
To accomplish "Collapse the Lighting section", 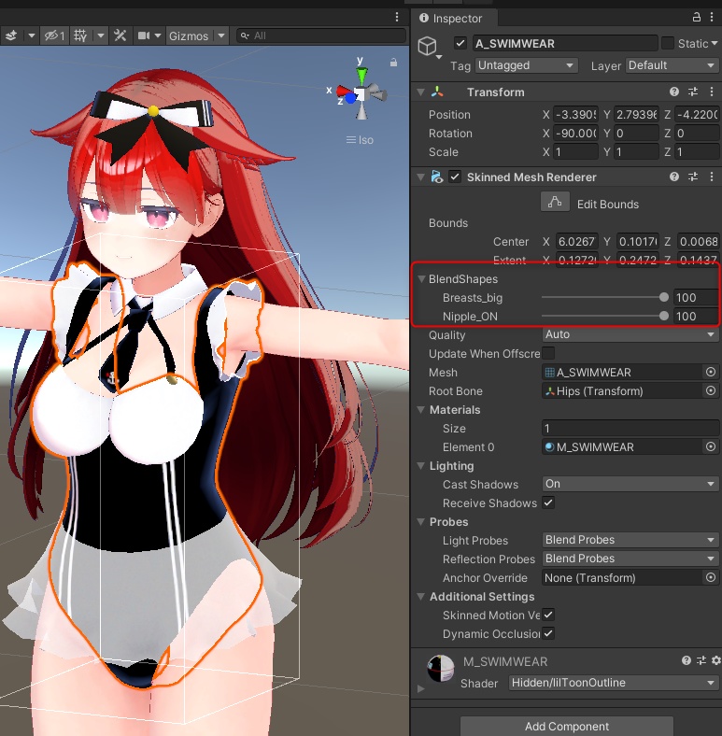I will (421, 466).
